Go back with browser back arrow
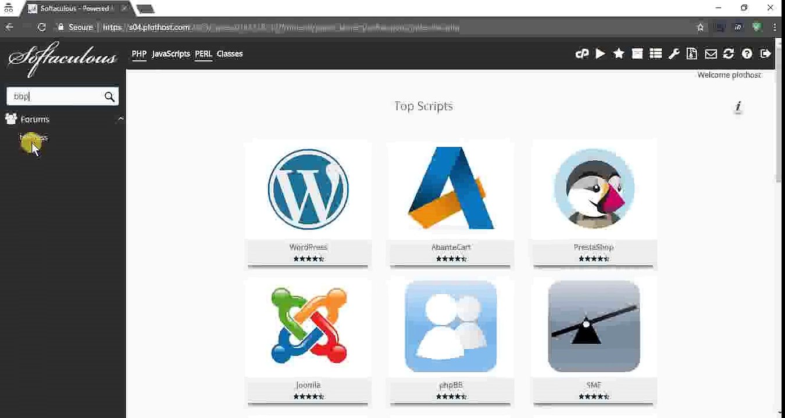This screenshot has width=785, height=418. point(9,27)
